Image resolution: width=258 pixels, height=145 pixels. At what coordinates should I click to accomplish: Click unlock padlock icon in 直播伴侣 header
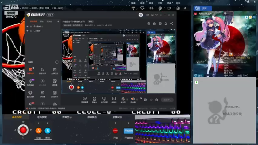[x=154, y=24]
